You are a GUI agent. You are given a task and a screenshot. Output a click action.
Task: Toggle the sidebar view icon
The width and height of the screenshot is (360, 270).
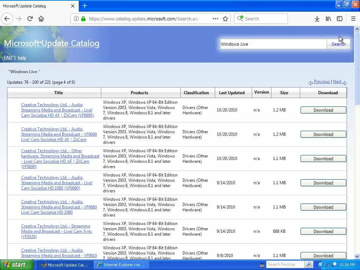(340, 19)
